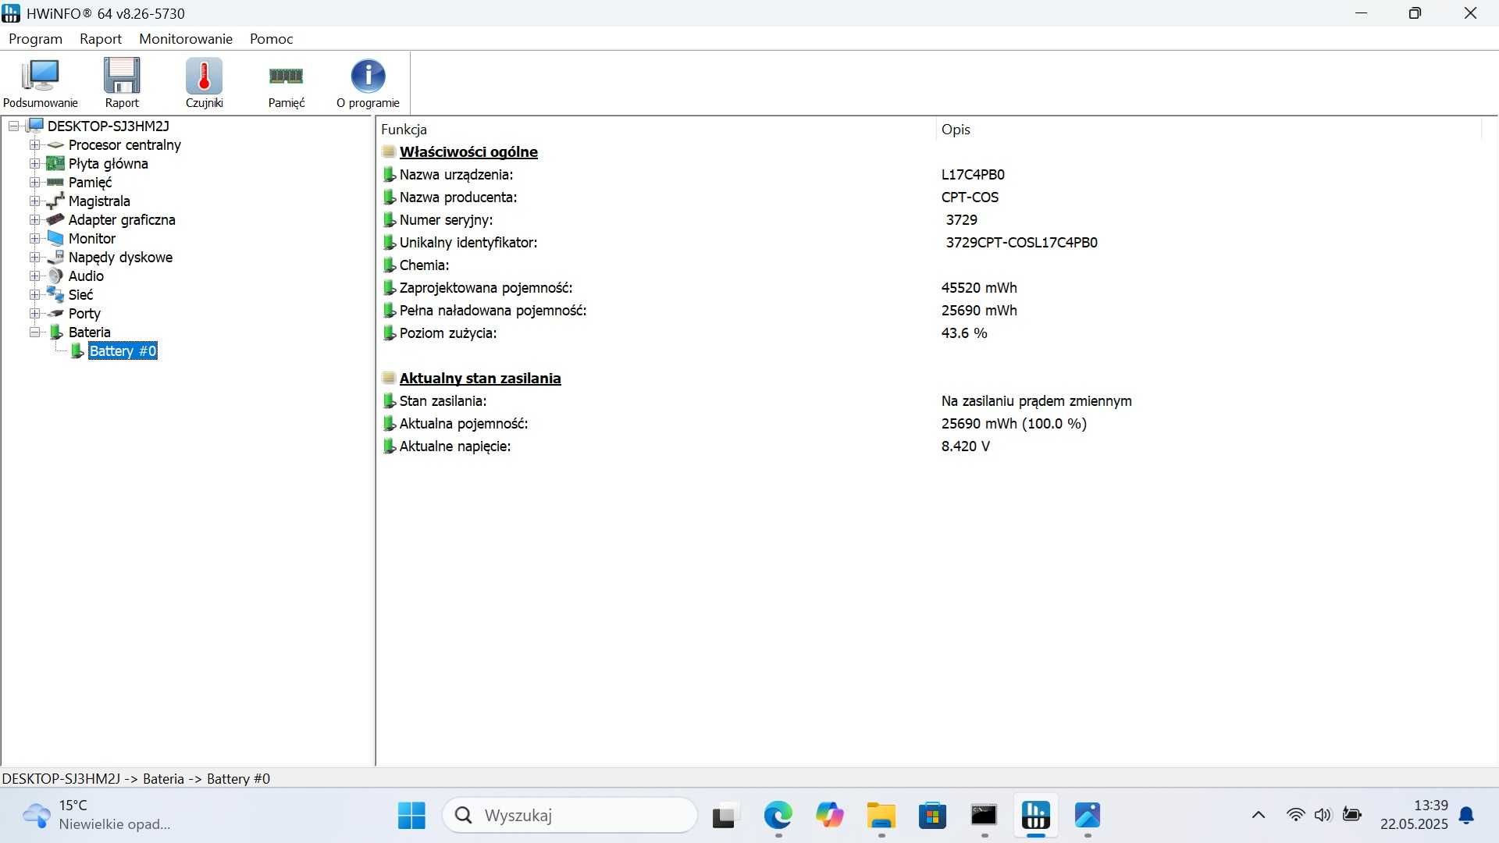Click the Raport floppy disk toolbar icon
Image resolution: width=1499 pixels, height=843 pixels.
(122, 83)
